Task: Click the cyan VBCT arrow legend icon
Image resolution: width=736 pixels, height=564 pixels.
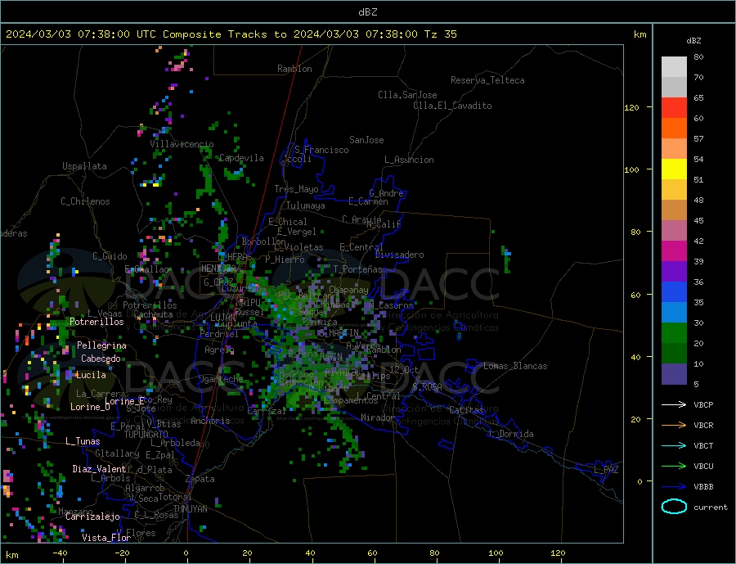Action: [675, 445]
